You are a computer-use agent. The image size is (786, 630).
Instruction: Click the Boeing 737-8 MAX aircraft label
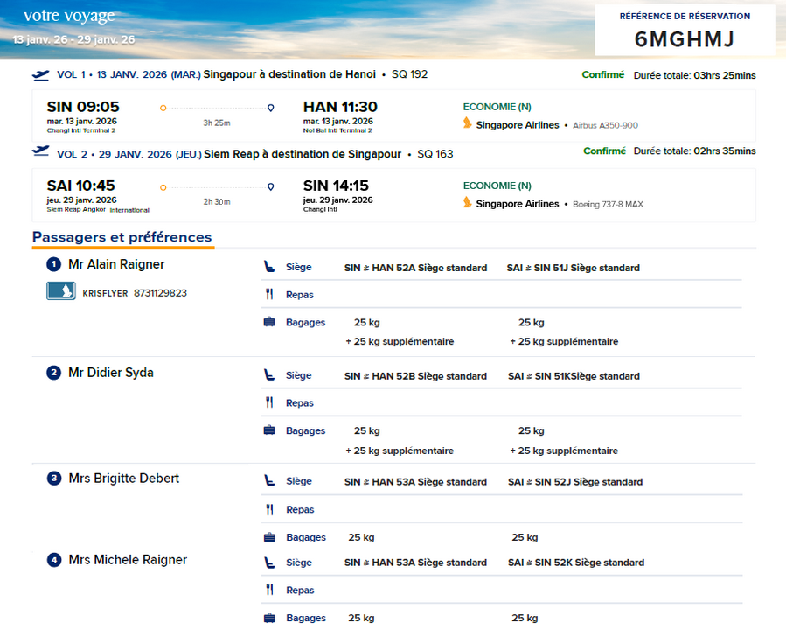(x=608, y=205)
